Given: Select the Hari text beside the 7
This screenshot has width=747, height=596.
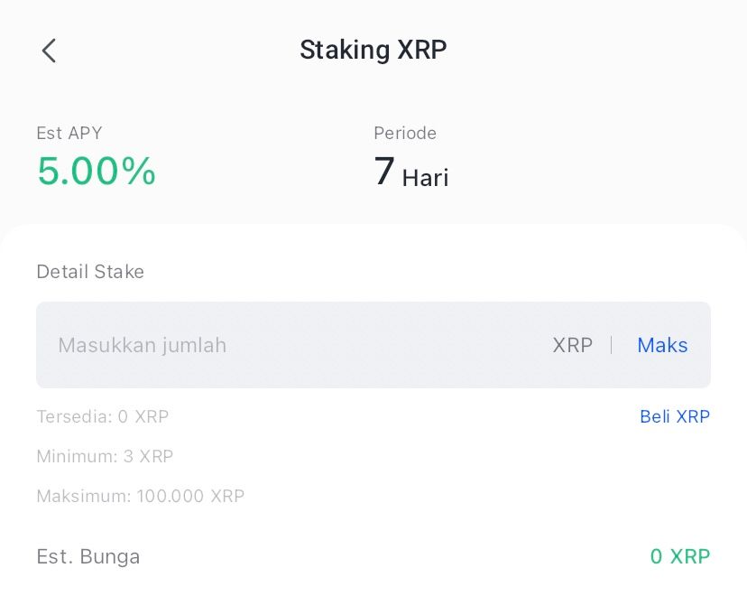Looking at the screenshot, I should tap(425, 178).
